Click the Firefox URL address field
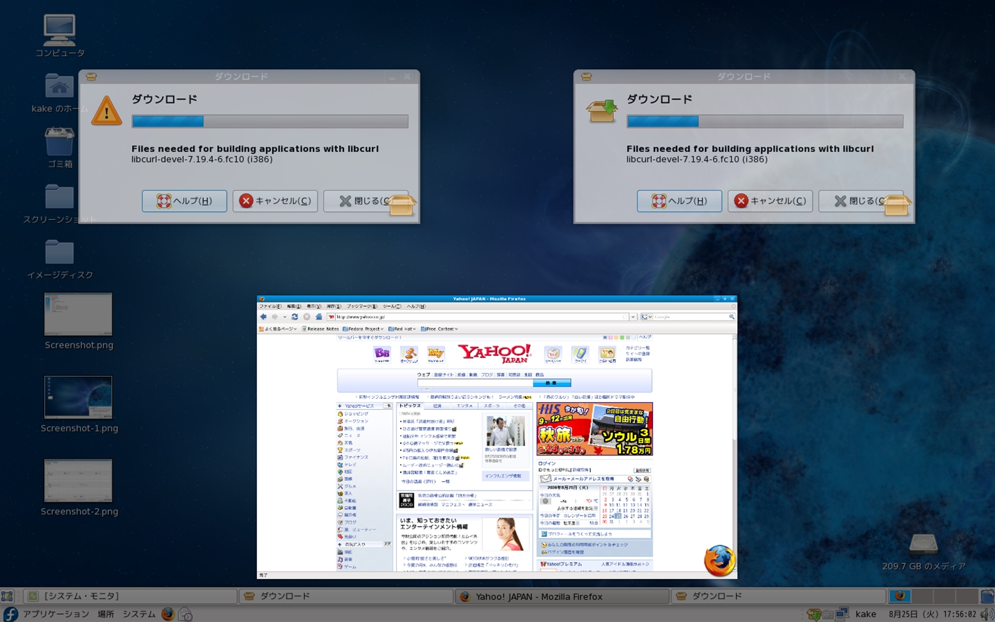 [x=478, y=317]
